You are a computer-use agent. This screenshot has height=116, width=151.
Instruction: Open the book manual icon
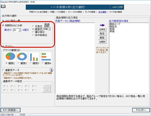(x=3, y=7)
